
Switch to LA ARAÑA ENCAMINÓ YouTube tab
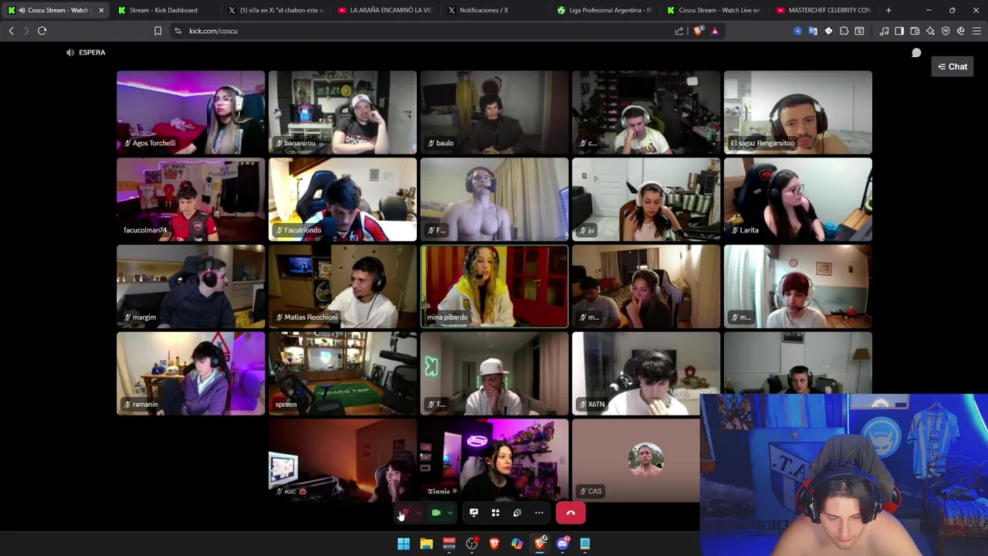pos(387,10)
